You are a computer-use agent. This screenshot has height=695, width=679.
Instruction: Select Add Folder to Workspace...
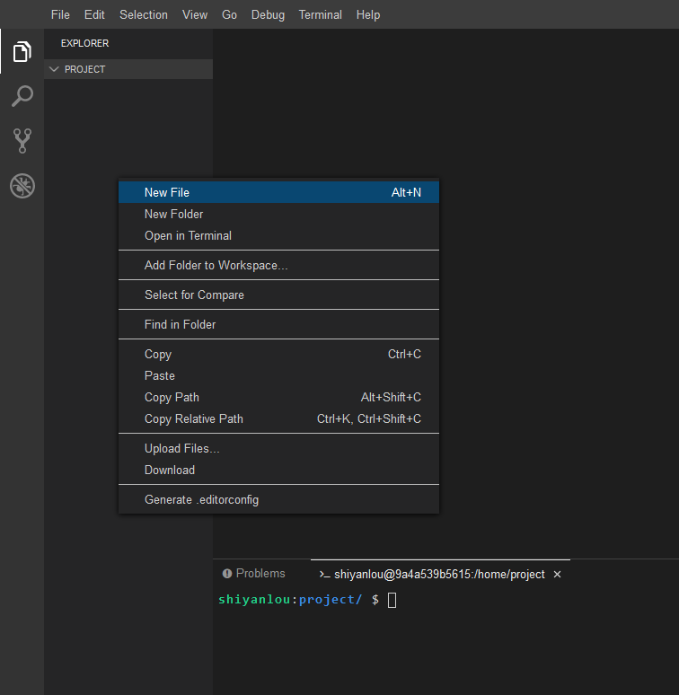click(x=278, y=265)
